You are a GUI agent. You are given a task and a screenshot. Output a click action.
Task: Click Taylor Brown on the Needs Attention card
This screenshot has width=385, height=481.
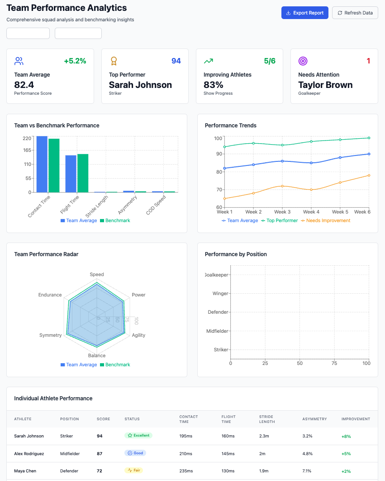pos(325,85)
